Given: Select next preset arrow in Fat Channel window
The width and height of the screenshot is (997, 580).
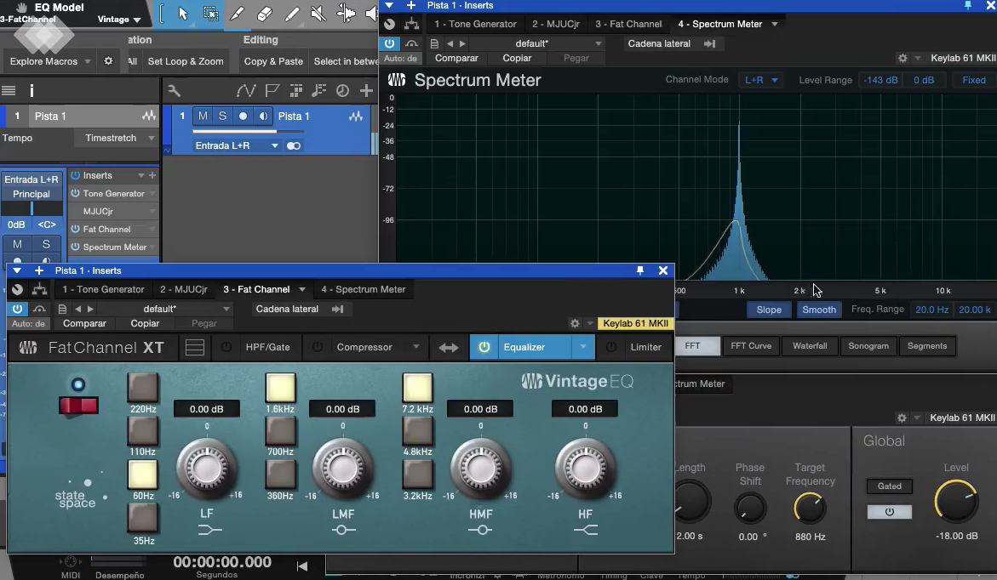Looking at the screenshot, I should coord(90,309).
